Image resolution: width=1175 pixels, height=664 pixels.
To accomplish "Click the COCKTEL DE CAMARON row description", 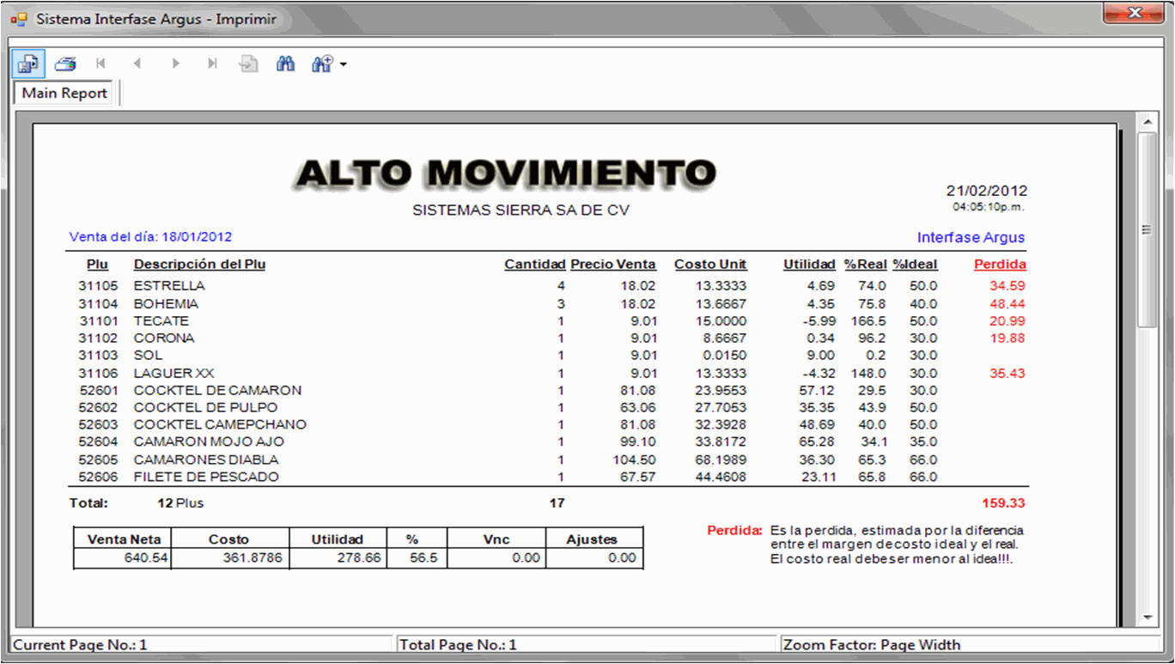I will [x=217, y=390].
